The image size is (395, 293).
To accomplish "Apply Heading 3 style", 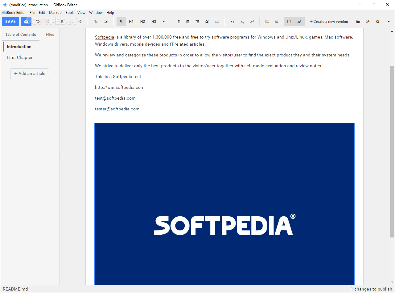I will 154,22.
